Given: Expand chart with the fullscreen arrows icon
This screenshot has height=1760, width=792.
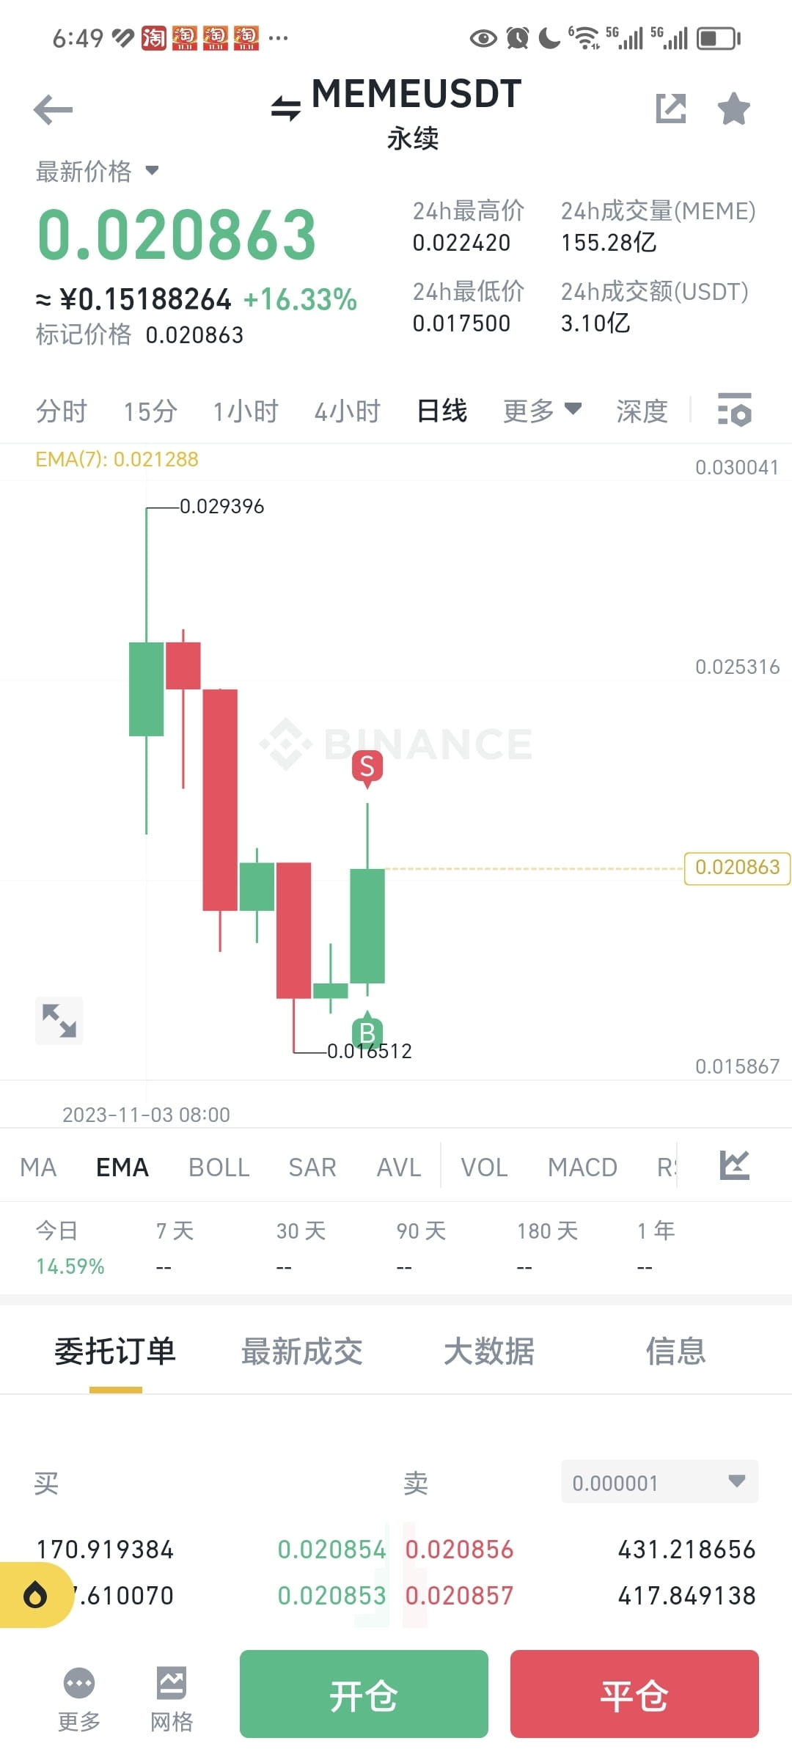Looking at the screenshot, I should (x=59, y=1020).
